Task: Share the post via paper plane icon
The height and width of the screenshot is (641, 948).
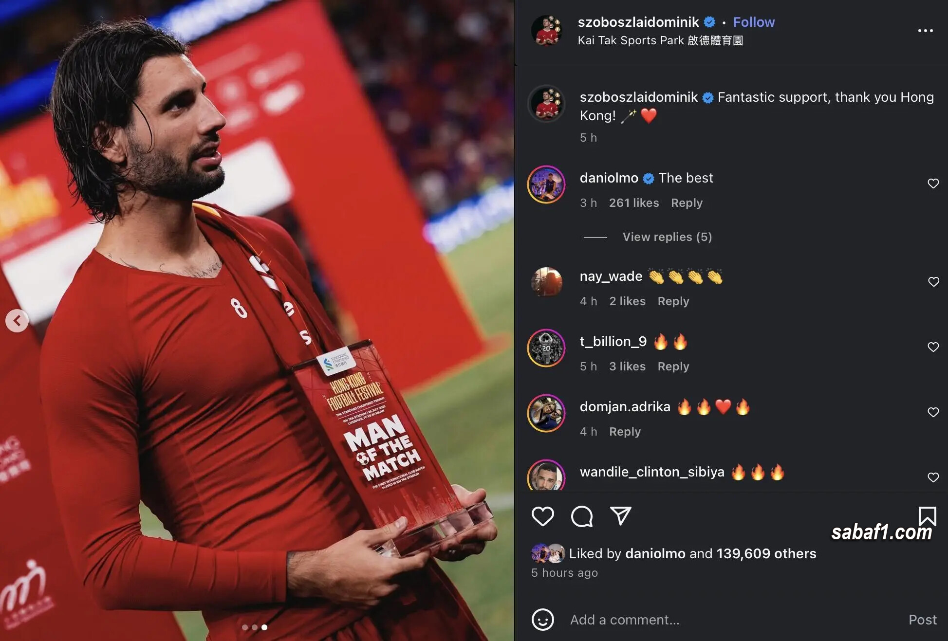Action: [x=621, y=515]
